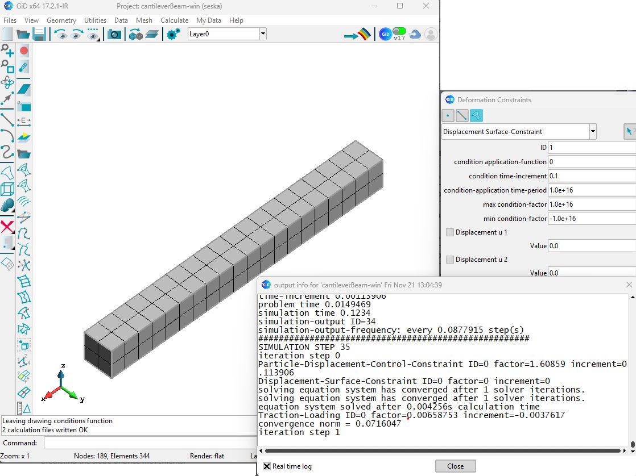Viewport: 636px width, 476px height.
Task: Select the red X Delete tool
Action: (x=7, y=226)
